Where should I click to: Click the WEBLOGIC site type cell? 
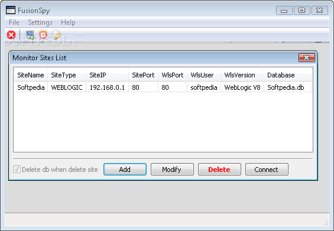[x=67, y=87]
